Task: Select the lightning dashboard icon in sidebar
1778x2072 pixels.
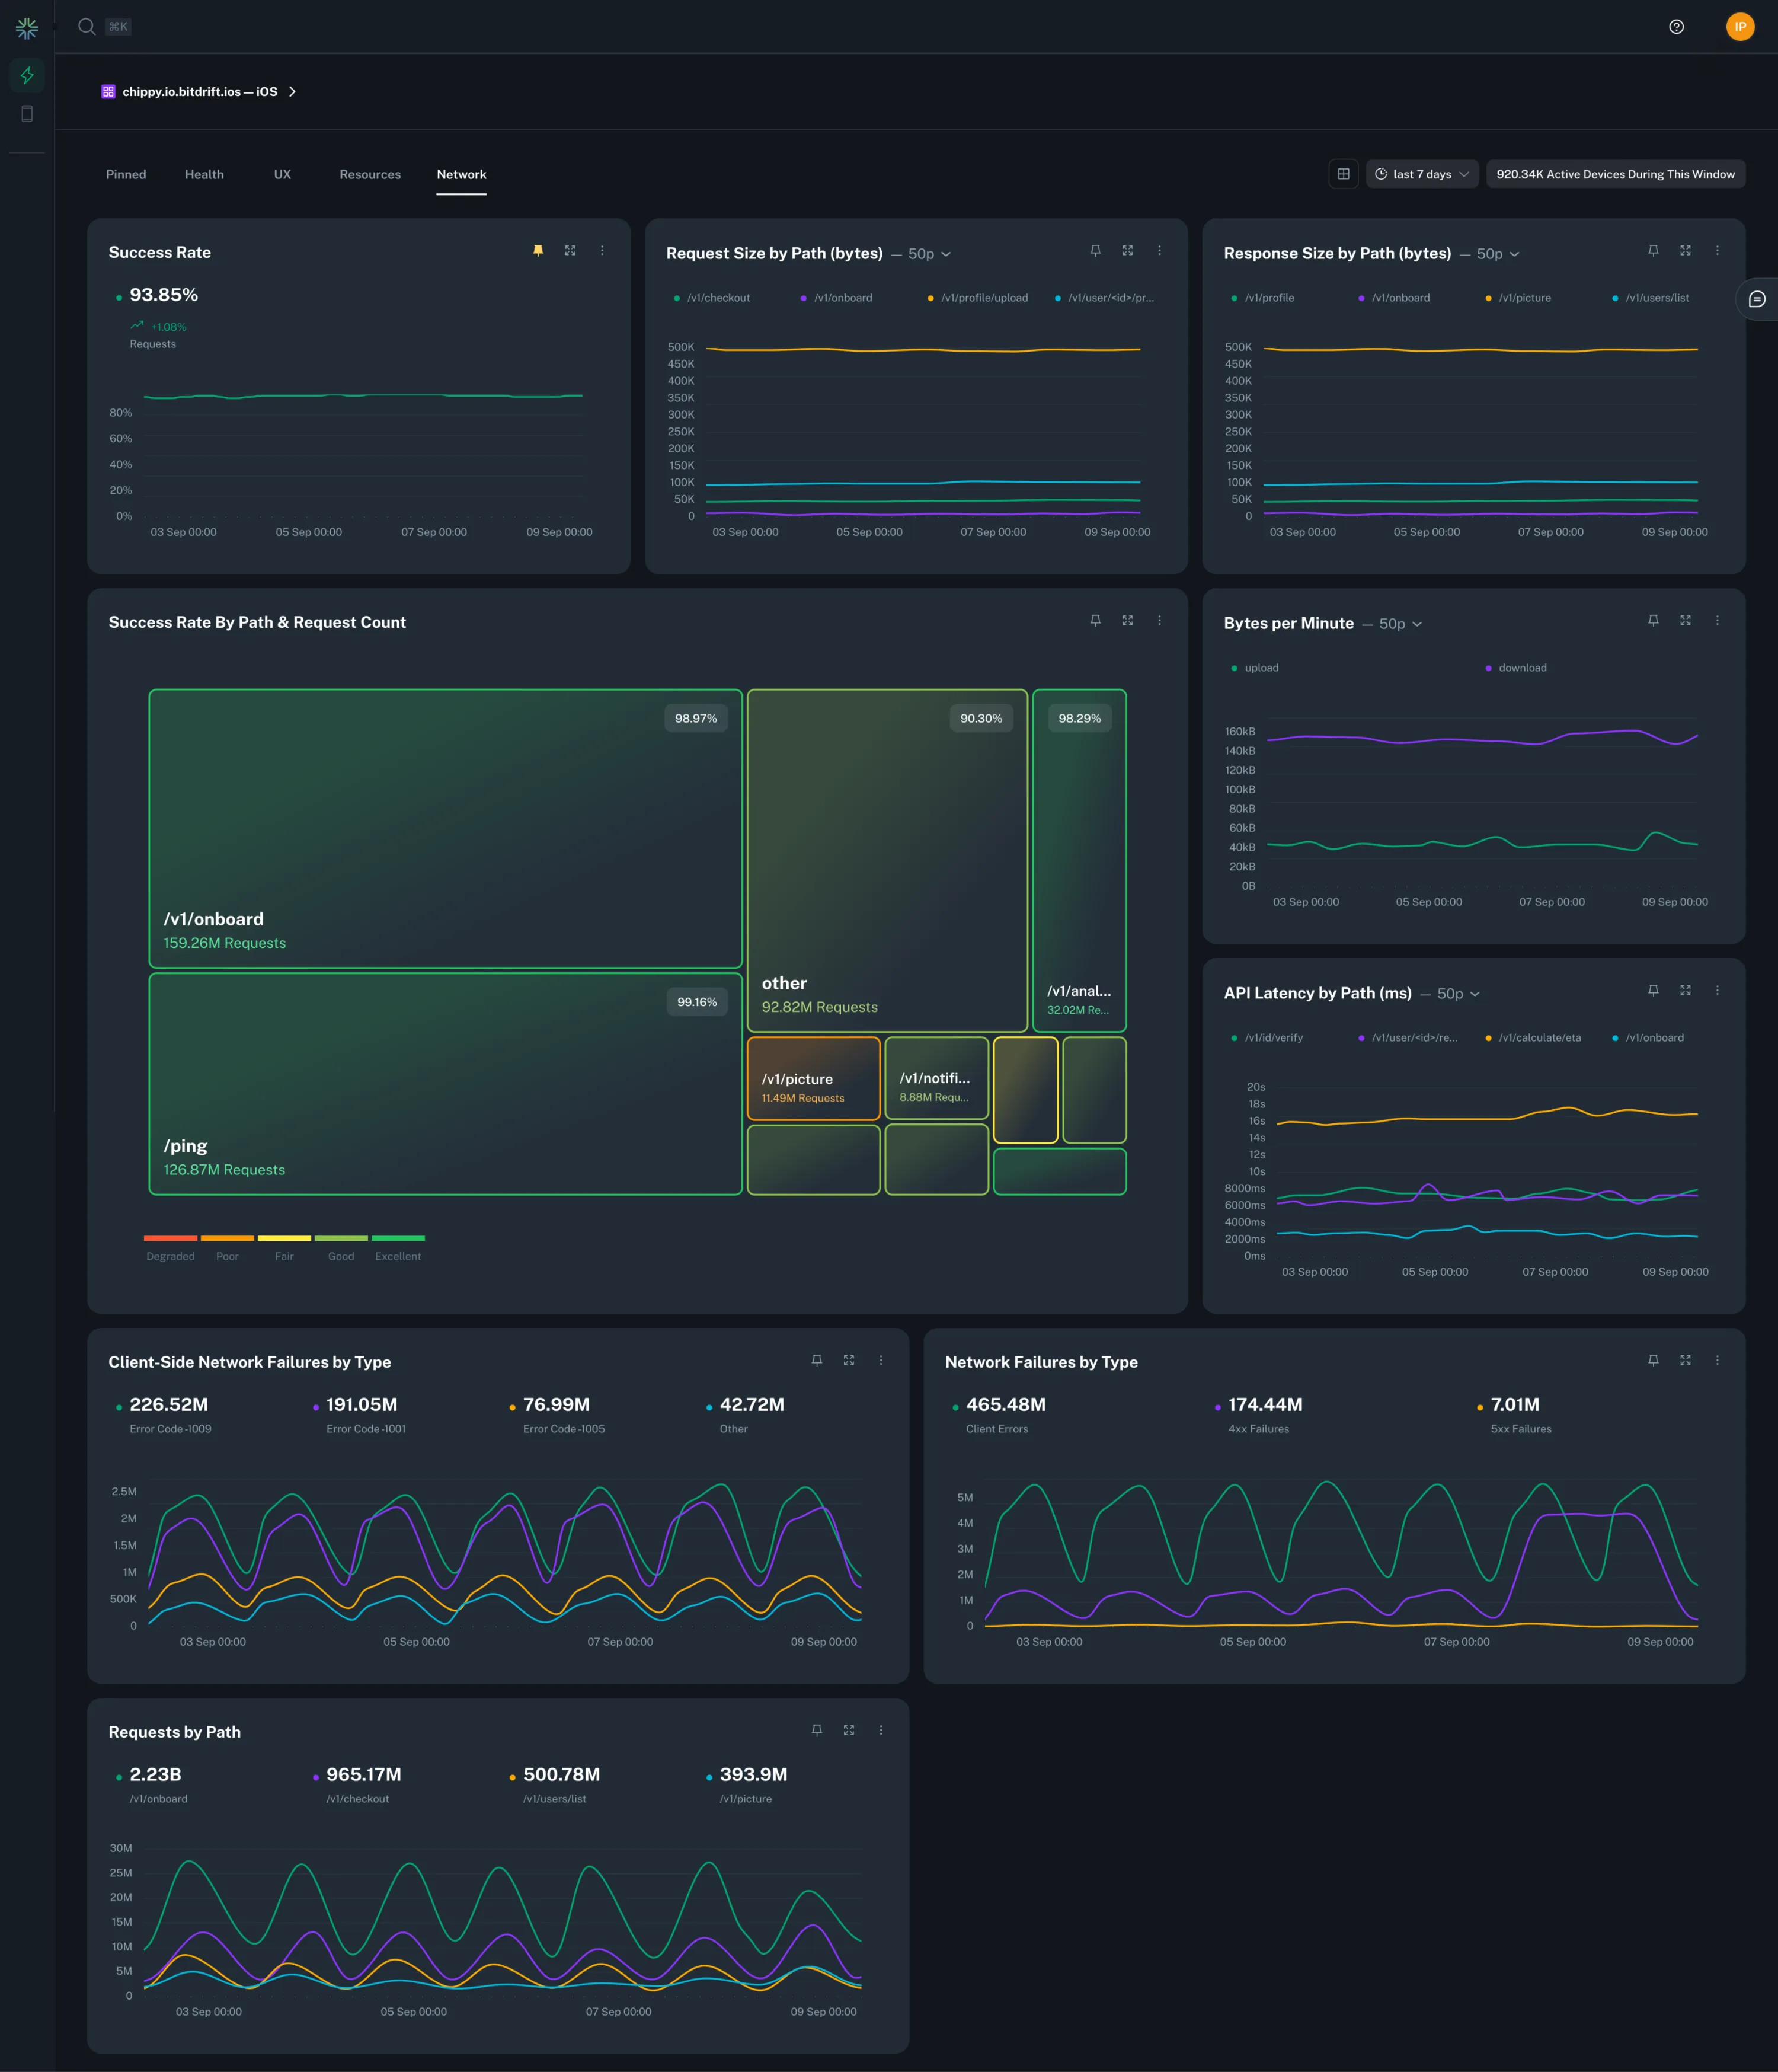Action: (x=27, y=74)
